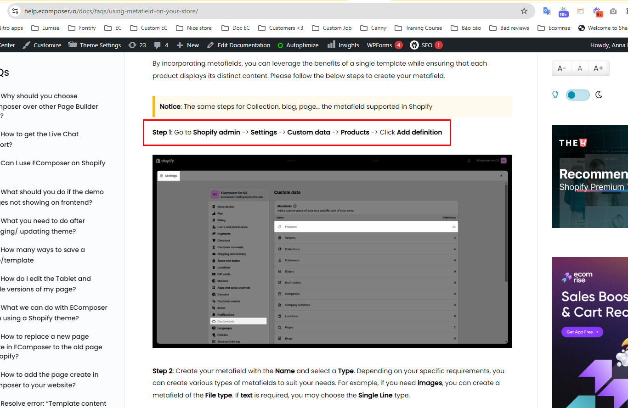The height and width of the screenshot is (408, 628).
Task: Increase font size with A+ button
Action: (598, 68)
